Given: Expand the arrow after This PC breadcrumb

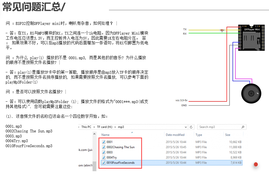Looking at the screenshot, I should click(94, 127).
